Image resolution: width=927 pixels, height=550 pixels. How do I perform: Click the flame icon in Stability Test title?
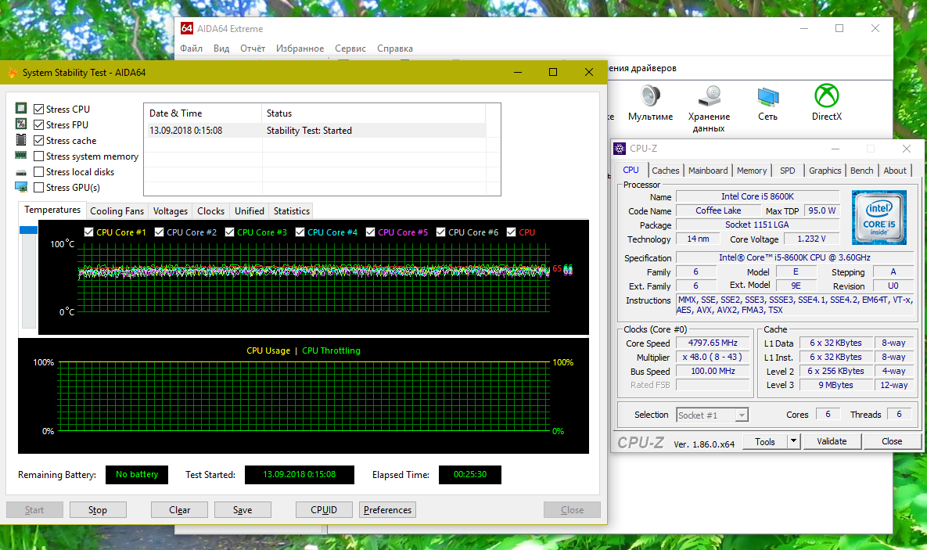[x=13, y=73]
